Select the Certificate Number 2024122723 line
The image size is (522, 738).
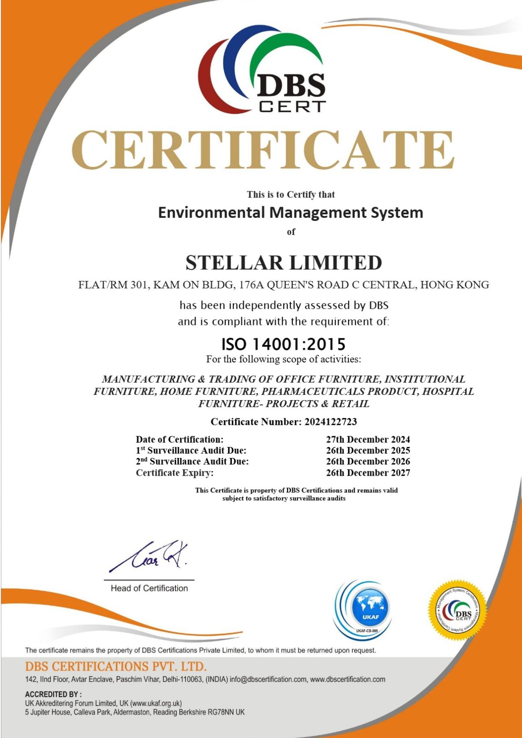pos(284,421)
